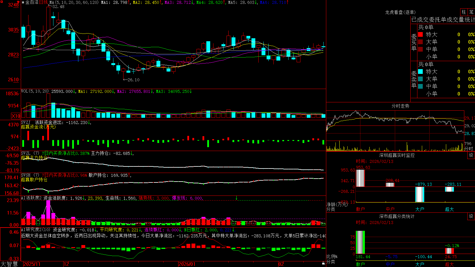Click the star icon beside 金百泽
The width and height of the screenshot is (475, 267).
23,2
